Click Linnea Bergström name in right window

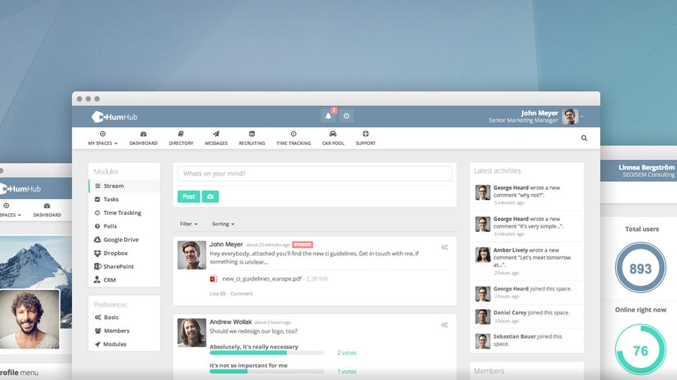click(x=646, y=167)
